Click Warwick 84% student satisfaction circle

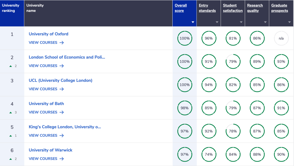pyautogui.click(x=233, y=154)
